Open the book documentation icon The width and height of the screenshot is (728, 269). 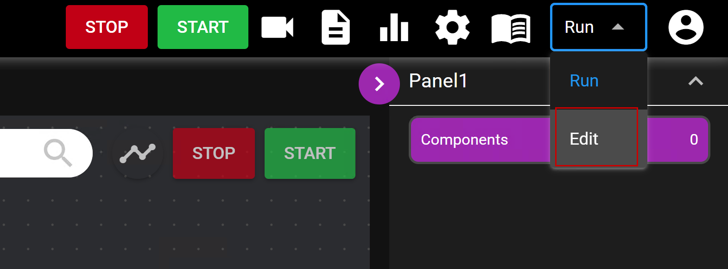coord(511,28)
